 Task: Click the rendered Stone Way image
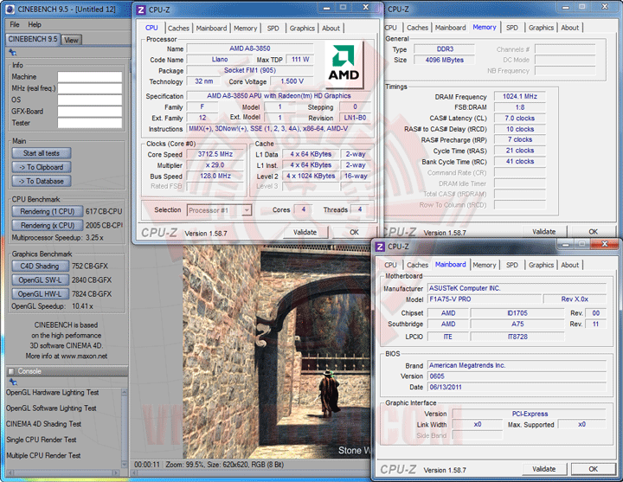277,351
